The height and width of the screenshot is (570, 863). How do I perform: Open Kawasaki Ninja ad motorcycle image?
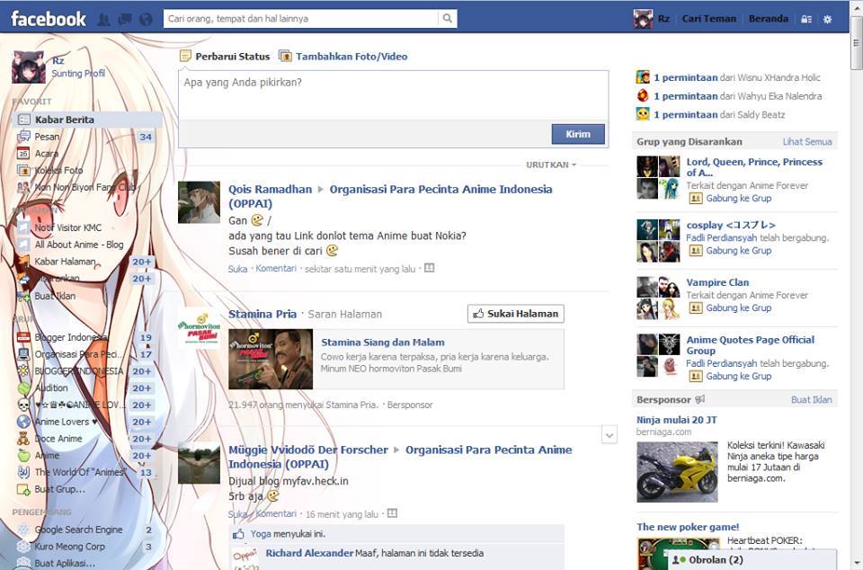(x=677, y=472)
